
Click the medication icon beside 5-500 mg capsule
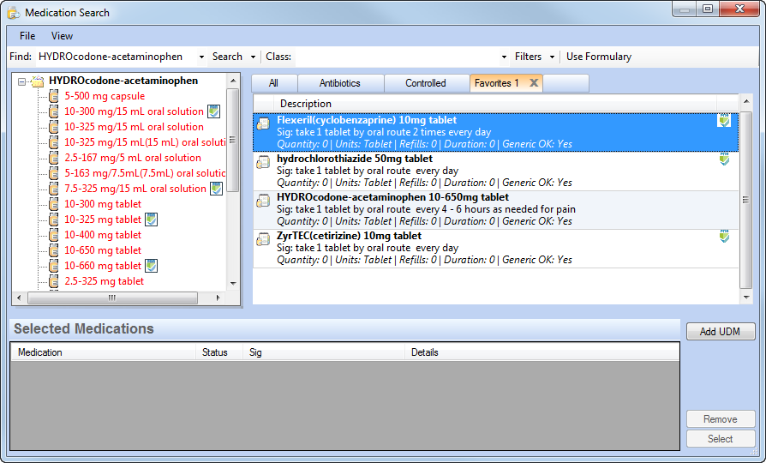pyautogui.click(x=54, y=96)
